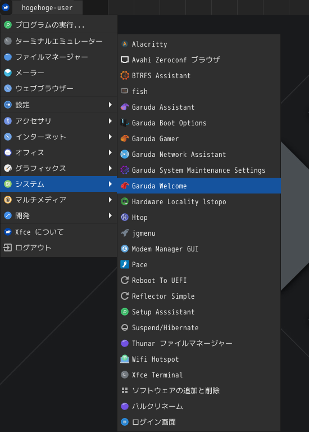Open プログラムの実行... launcher entry

point(58,25)
